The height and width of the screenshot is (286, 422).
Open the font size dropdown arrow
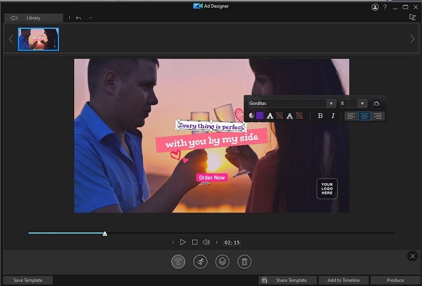tap(362, 103)
